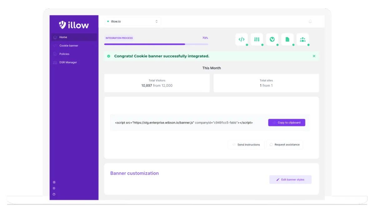This screenshot has width=375, height=213.
Task: Click the Banner customization heading
Action: click(x=134, y=173)
